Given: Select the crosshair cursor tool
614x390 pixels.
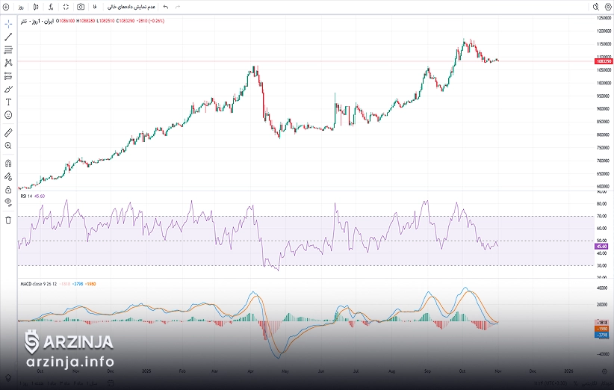Looking at the screenshot, I should coord(8,23).
